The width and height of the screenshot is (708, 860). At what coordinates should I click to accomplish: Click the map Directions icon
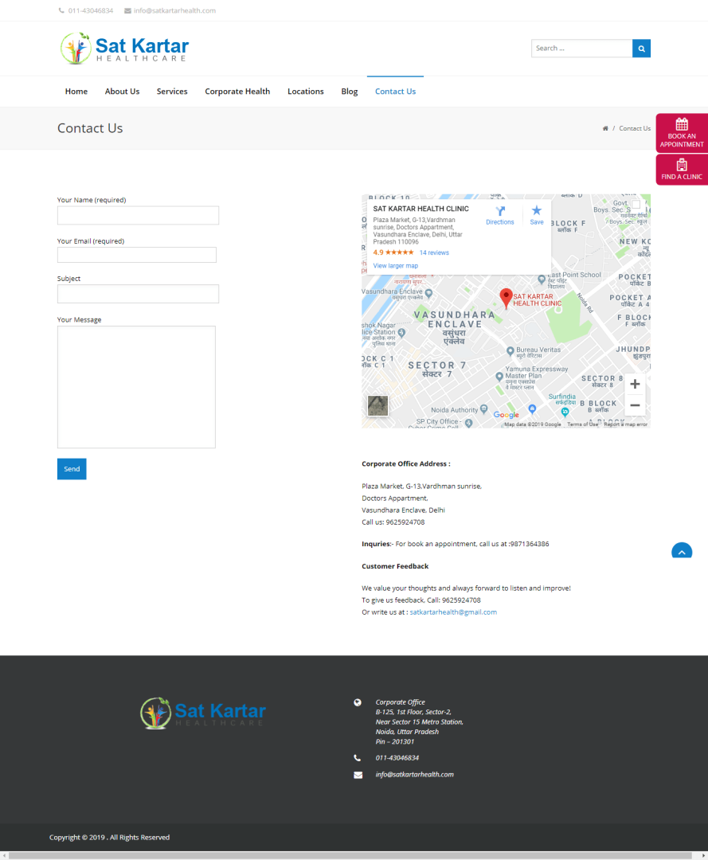[500, 214]
